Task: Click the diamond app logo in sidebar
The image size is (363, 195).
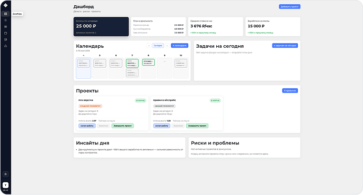Action: pos(6,5)
